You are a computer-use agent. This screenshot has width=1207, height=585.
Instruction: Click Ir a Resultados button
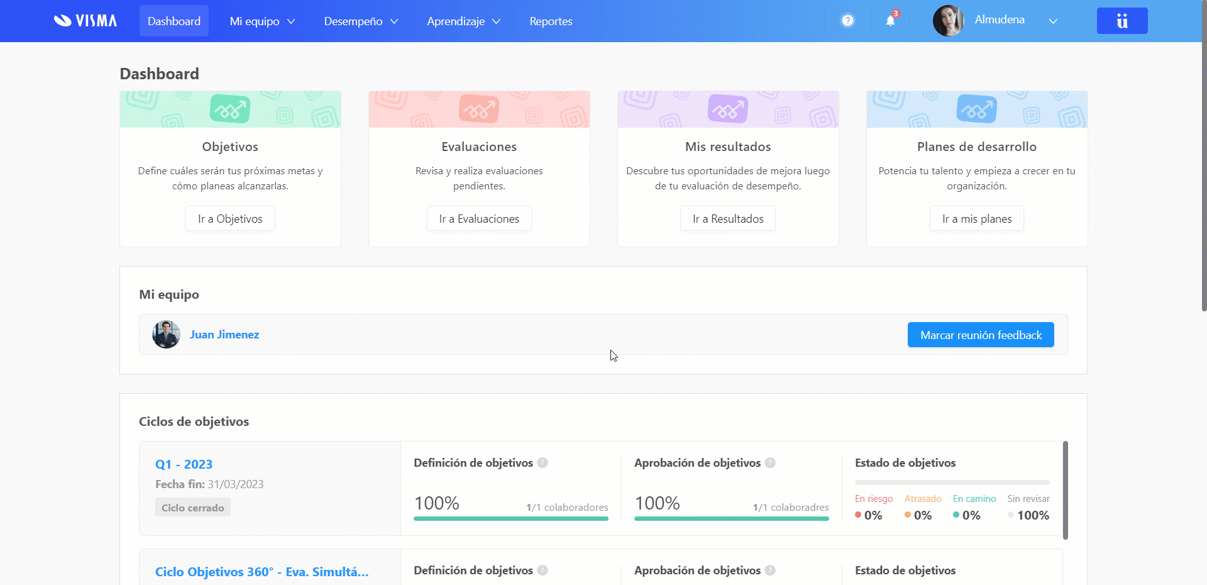[x=728, y=219]
